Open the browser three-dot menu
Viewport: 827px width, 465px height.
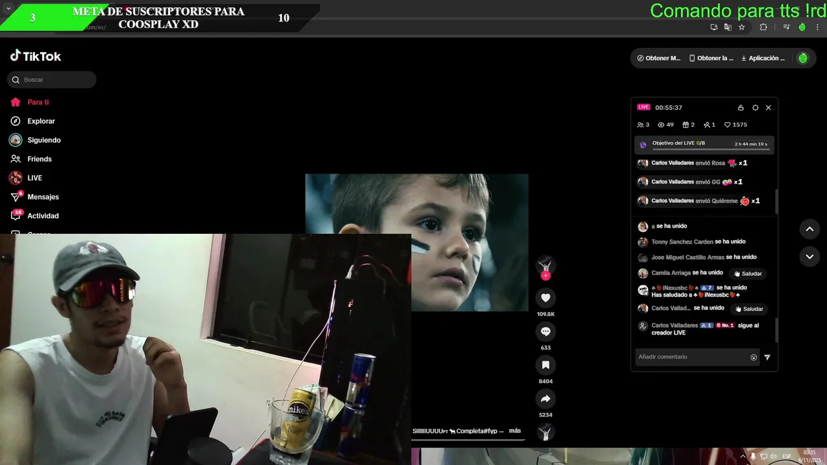pos(817,27)
